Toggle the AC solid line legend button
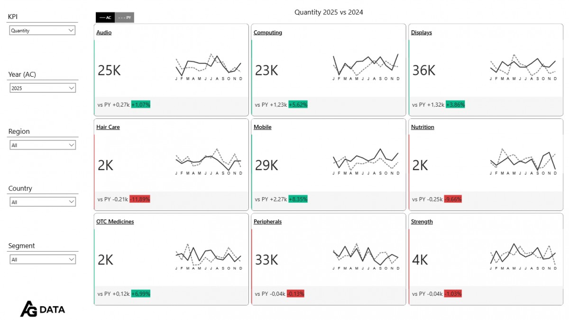The width and height of the screenshot is (569, 320). click(x=105, y=18)
